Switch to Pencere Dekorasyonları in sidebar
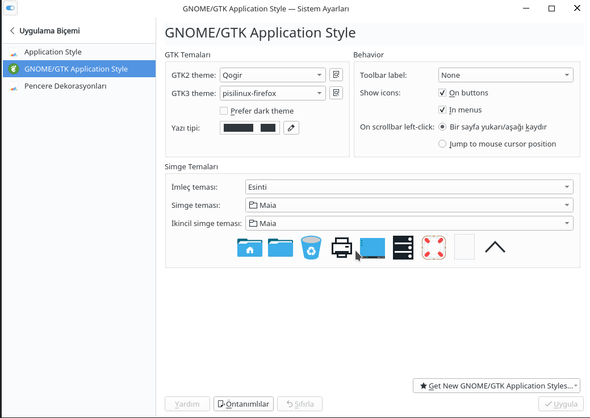Image resolution: width=590 pixels, height=418 pixels. pos(65,86)
